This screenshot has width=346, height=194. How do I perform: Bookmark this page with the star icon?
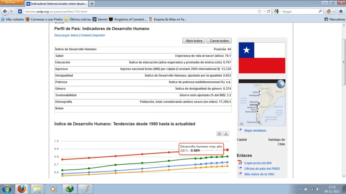pos(259,11)
